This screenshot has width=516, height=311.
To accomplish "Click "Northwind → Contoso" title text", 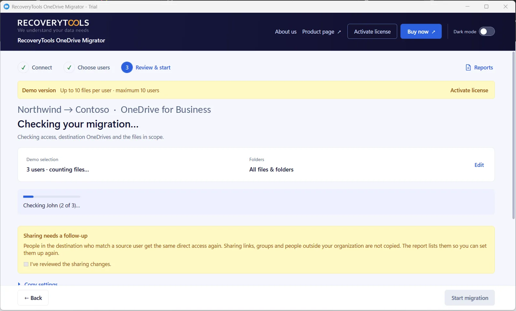I will tap(63, 110).
